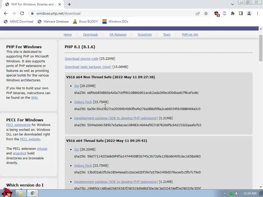This screenshot has width=263, height=197.
Task: Open Bonzi BUDDY! bookmark
Action: [86, 22]
